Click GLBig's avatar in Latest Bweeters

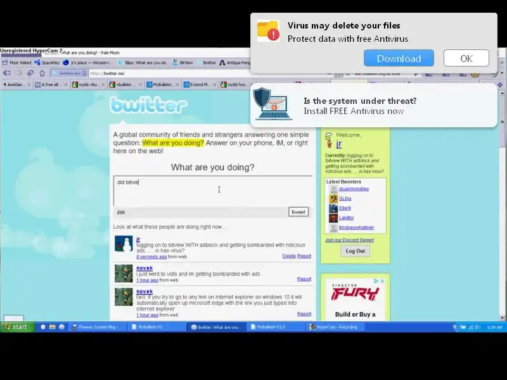(x=333, y=199)
